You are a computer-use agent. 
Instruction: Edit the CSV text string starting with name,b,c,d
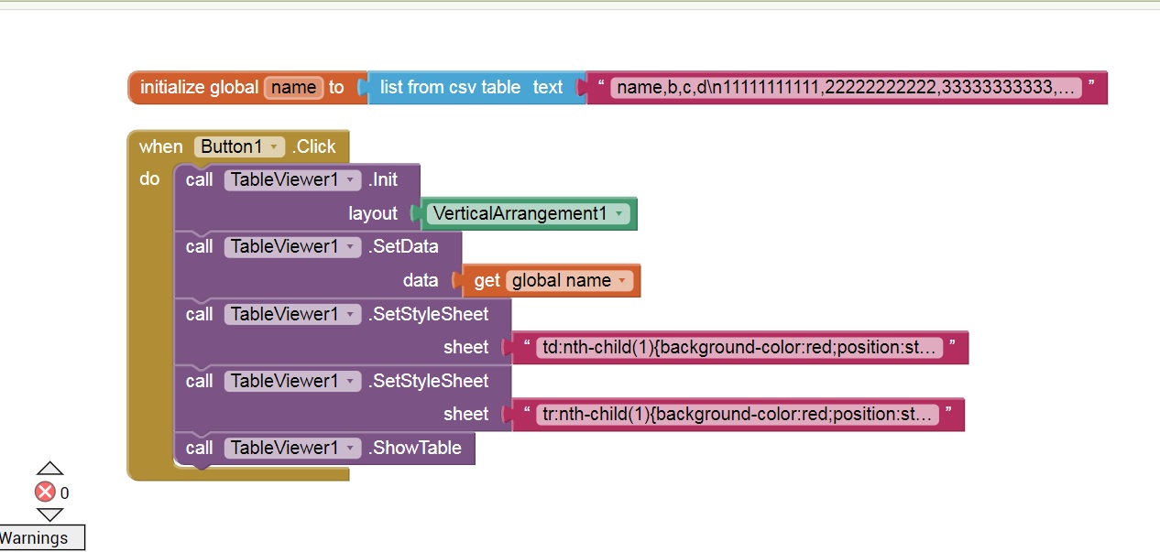point(845,88)
